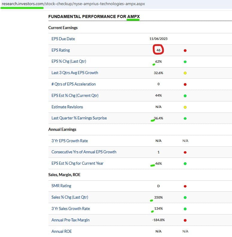Click the N/A value for Estimate Revisions
The width and height of the screenshot is (232, 237).
[x=158, y=107]
